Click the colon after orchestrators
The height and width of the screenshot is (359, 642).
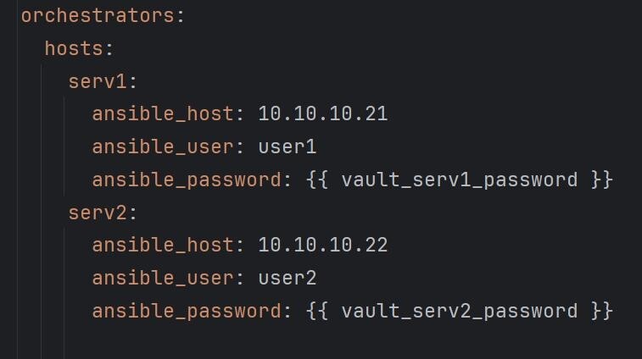(x=181, y=16)
